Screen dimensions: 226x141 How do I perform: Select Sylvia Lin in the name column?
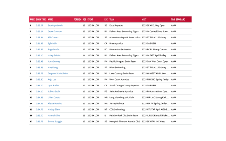pyautogui.click(x=52, y=43)
